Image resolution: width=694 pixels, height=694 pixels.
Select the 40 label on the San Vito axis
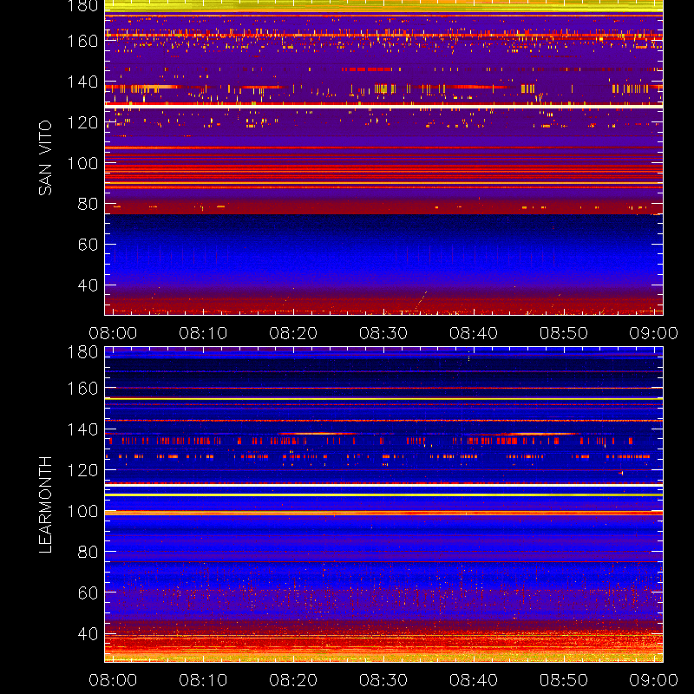pos(88,285)
